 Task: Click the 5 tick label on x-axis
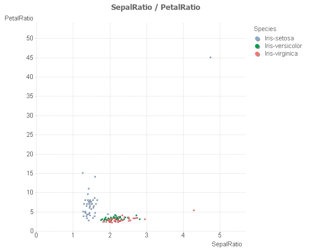[x=220, y=235]
